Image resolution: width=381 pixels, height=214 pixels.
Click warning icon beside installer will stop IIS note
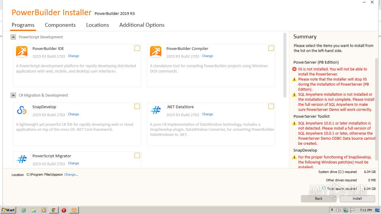click(294, 79)
